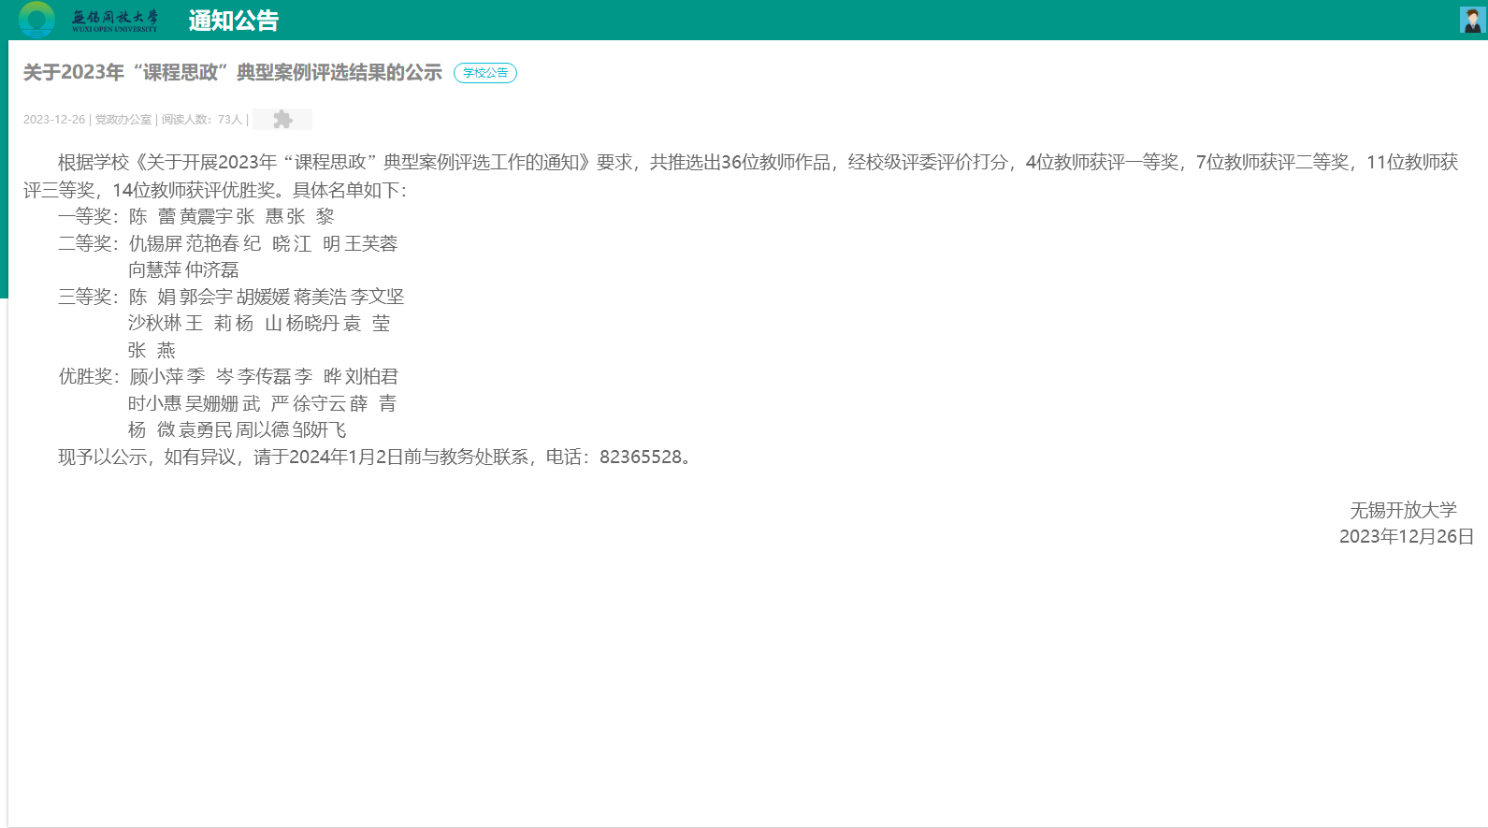Click the 学校公告 category tag
The height and width of the screenshot is (828, 1488).
484,73
